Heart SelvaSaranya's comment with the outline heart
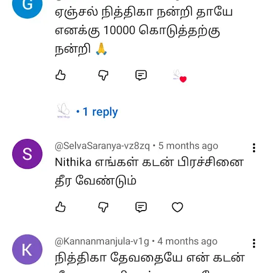 click(177, 207)
